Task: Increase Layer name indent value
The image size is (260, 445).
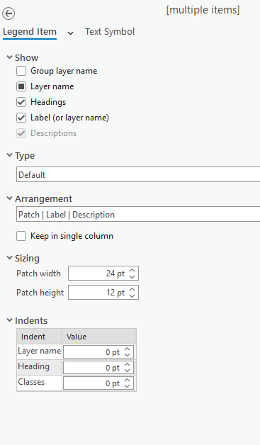Action: click(x=128, y=349)
